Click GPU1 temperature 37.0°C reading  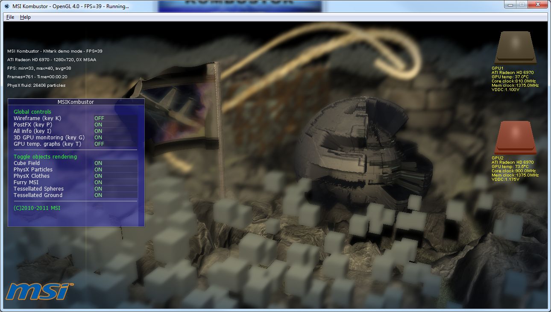tap(510, 77)
